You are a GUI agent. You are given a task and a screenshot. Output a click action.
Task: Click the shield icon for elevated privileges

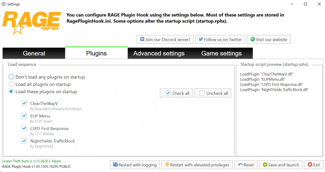click(167, 165)
